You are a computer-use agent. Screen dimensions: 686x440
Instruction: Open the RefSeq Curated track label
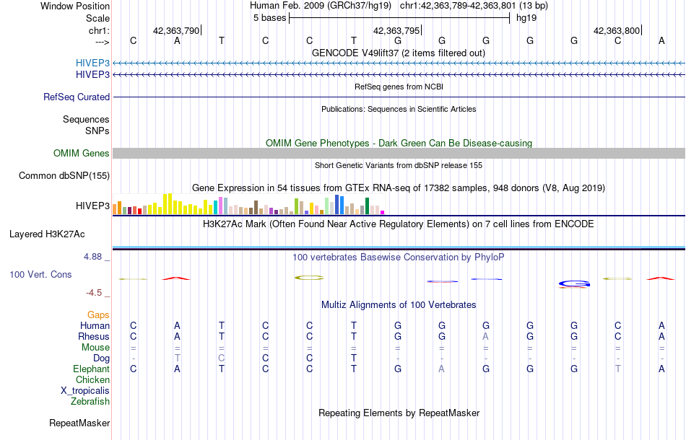[76, 97]
